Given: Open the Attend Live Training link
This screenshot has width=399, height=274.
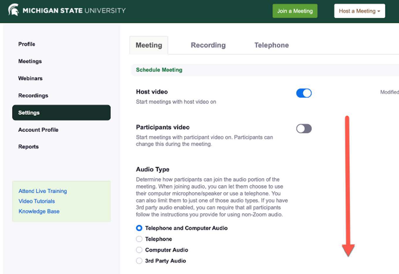Looking at the screenshot, I should coord(43,191).
